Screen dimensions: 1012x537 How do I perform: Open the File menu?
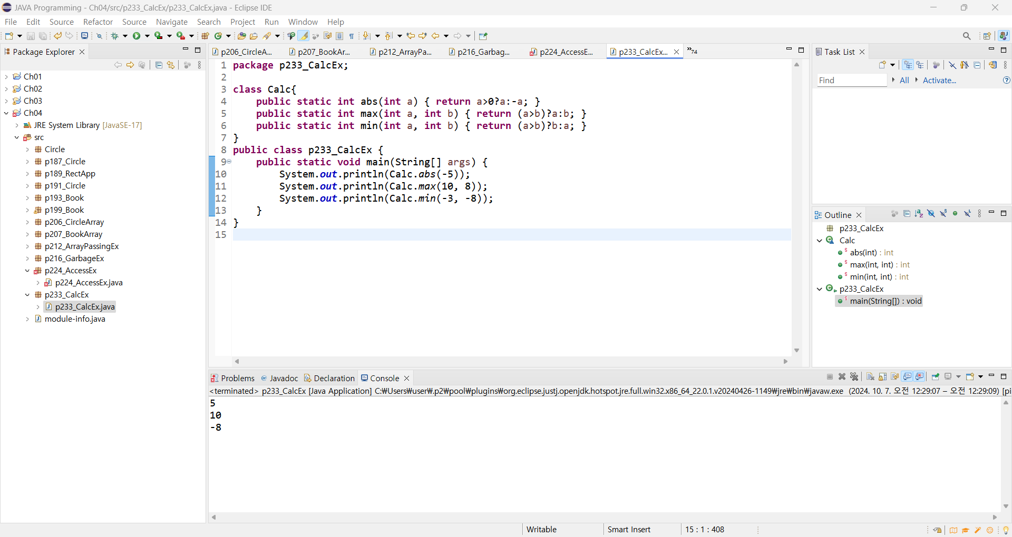pos(11,22)
